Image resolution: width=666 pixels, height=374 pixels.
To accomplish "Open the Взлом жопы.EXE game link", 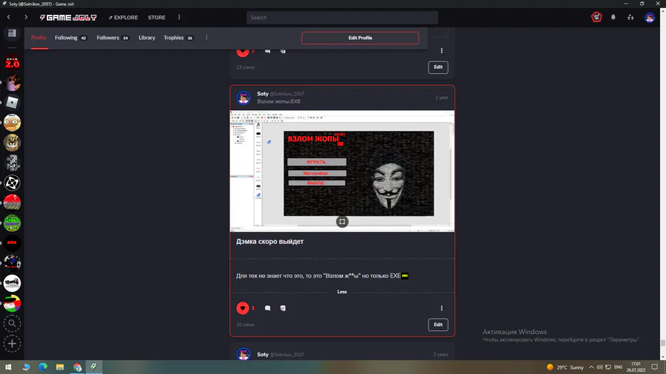I will tap(279, 101).
